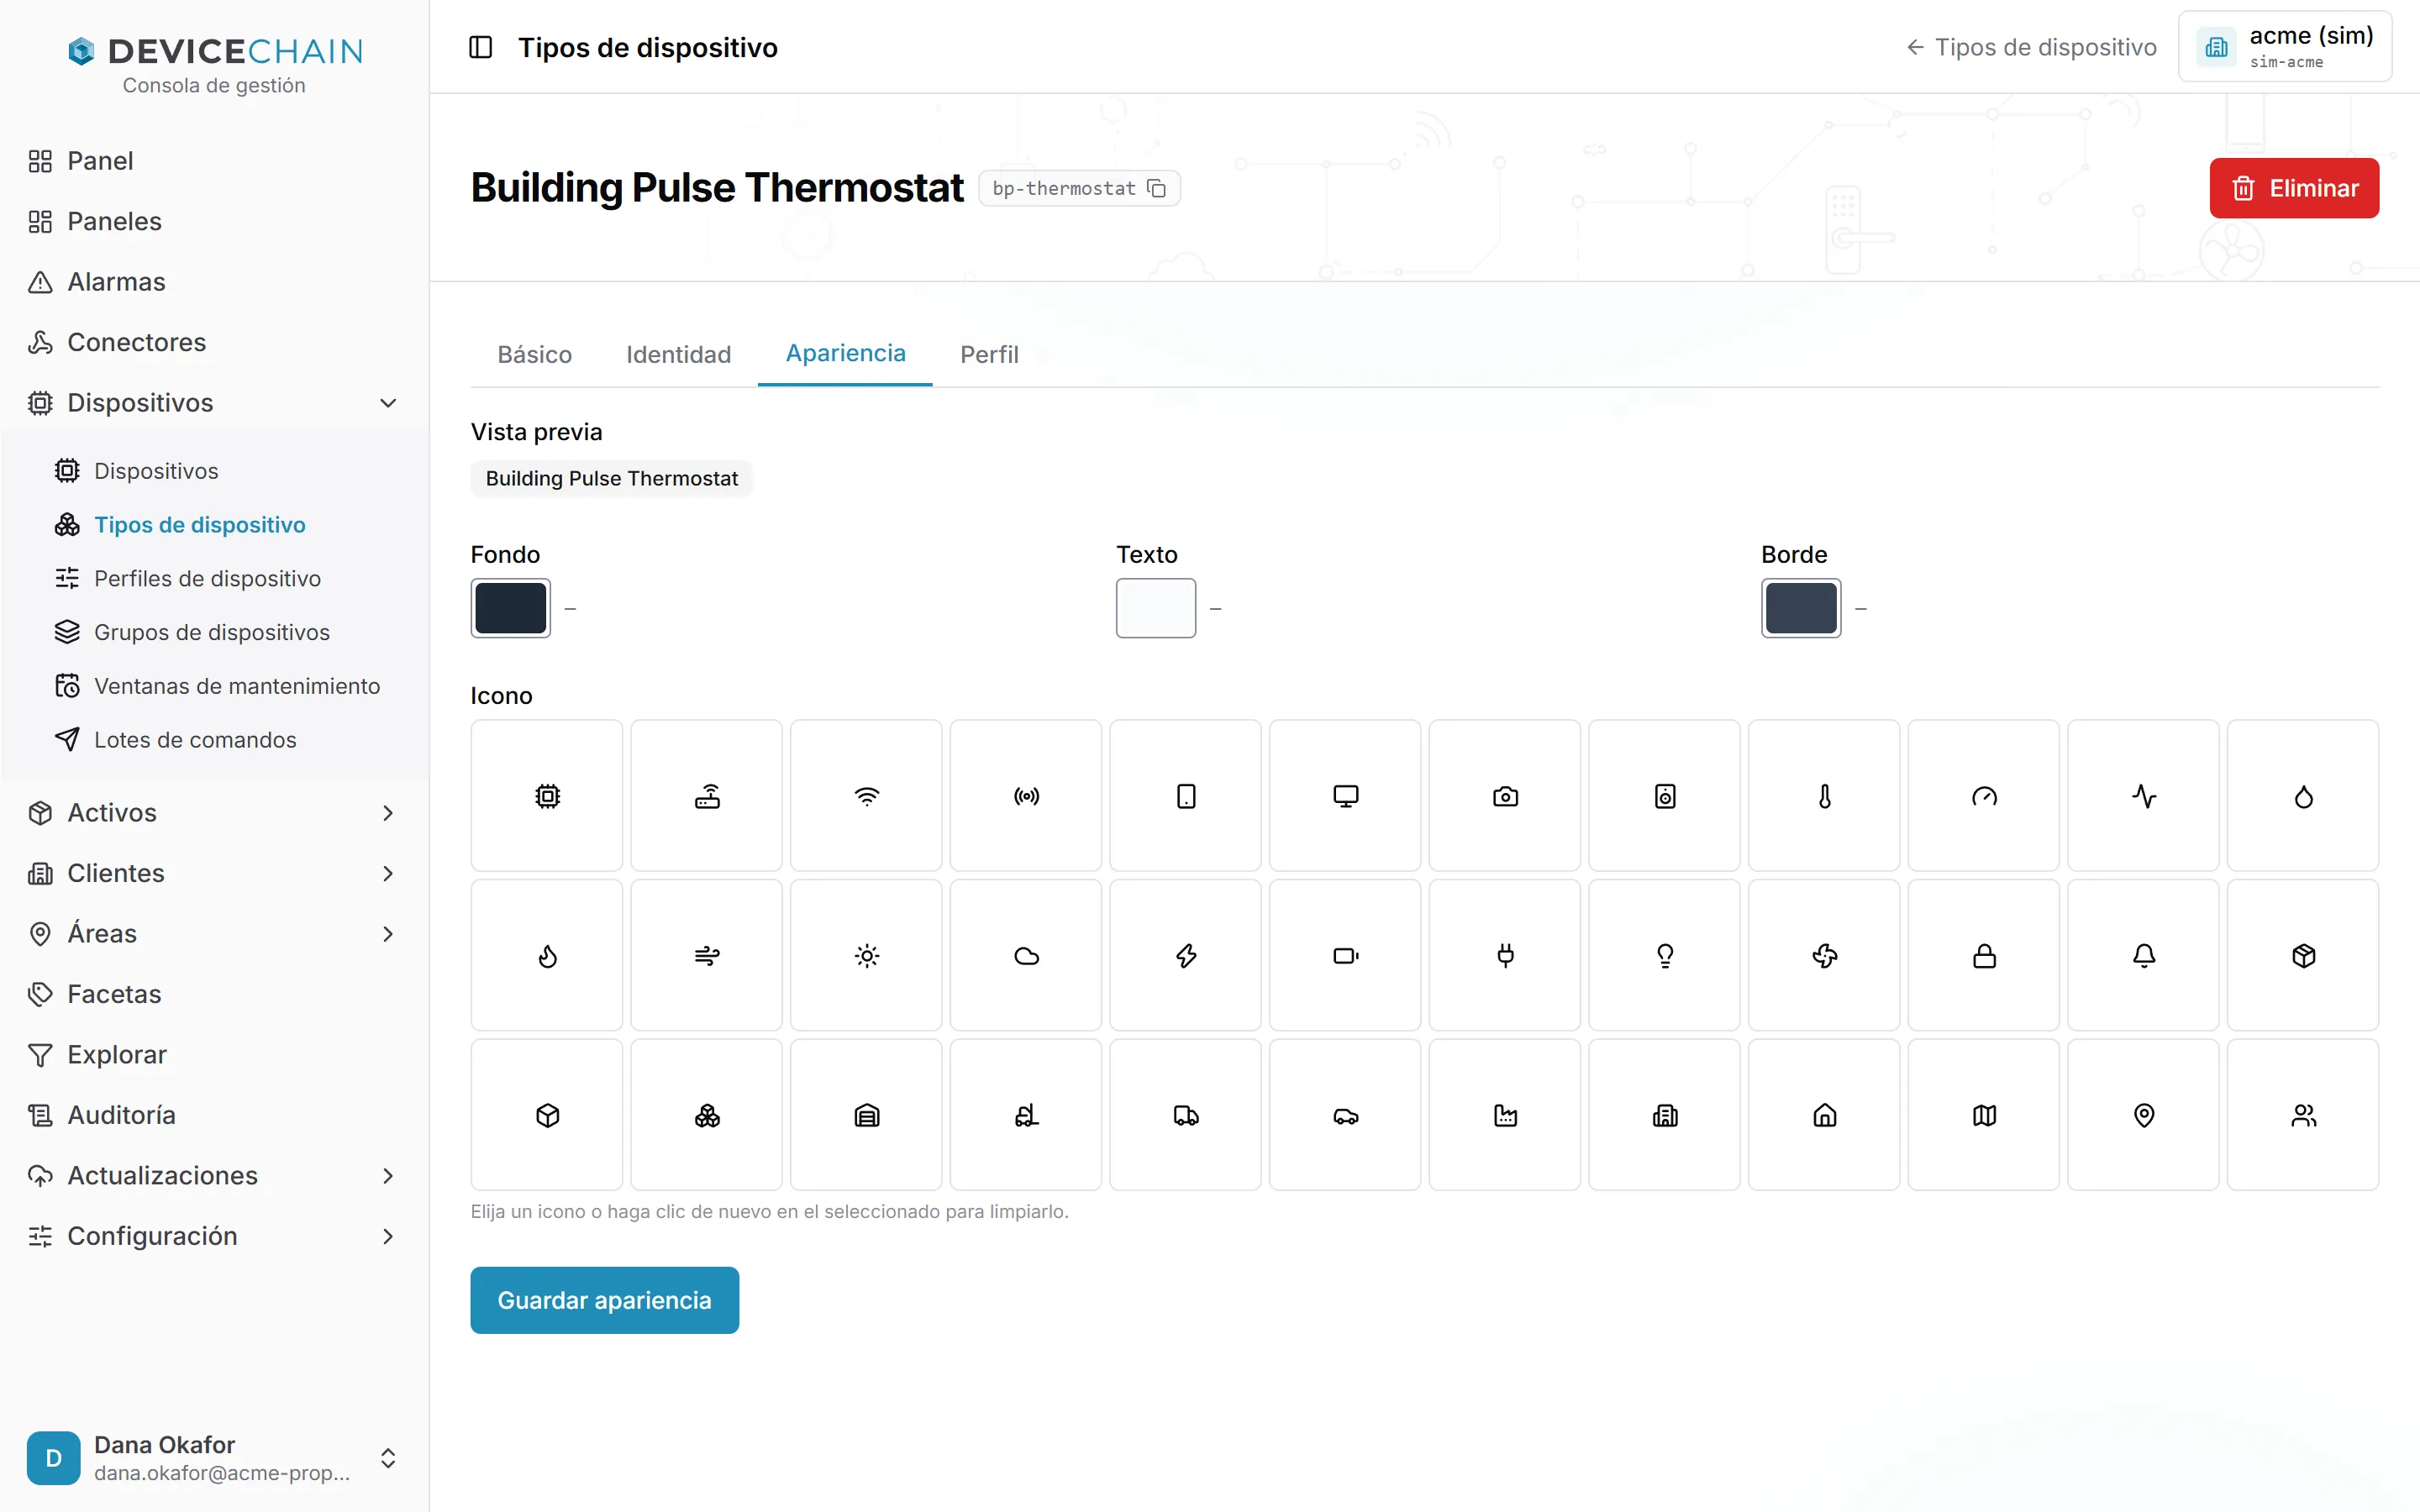Expand the Actualizaciones sidebar section
This screenshot has height=1512, width=2420.
[x=213, y=1175]
